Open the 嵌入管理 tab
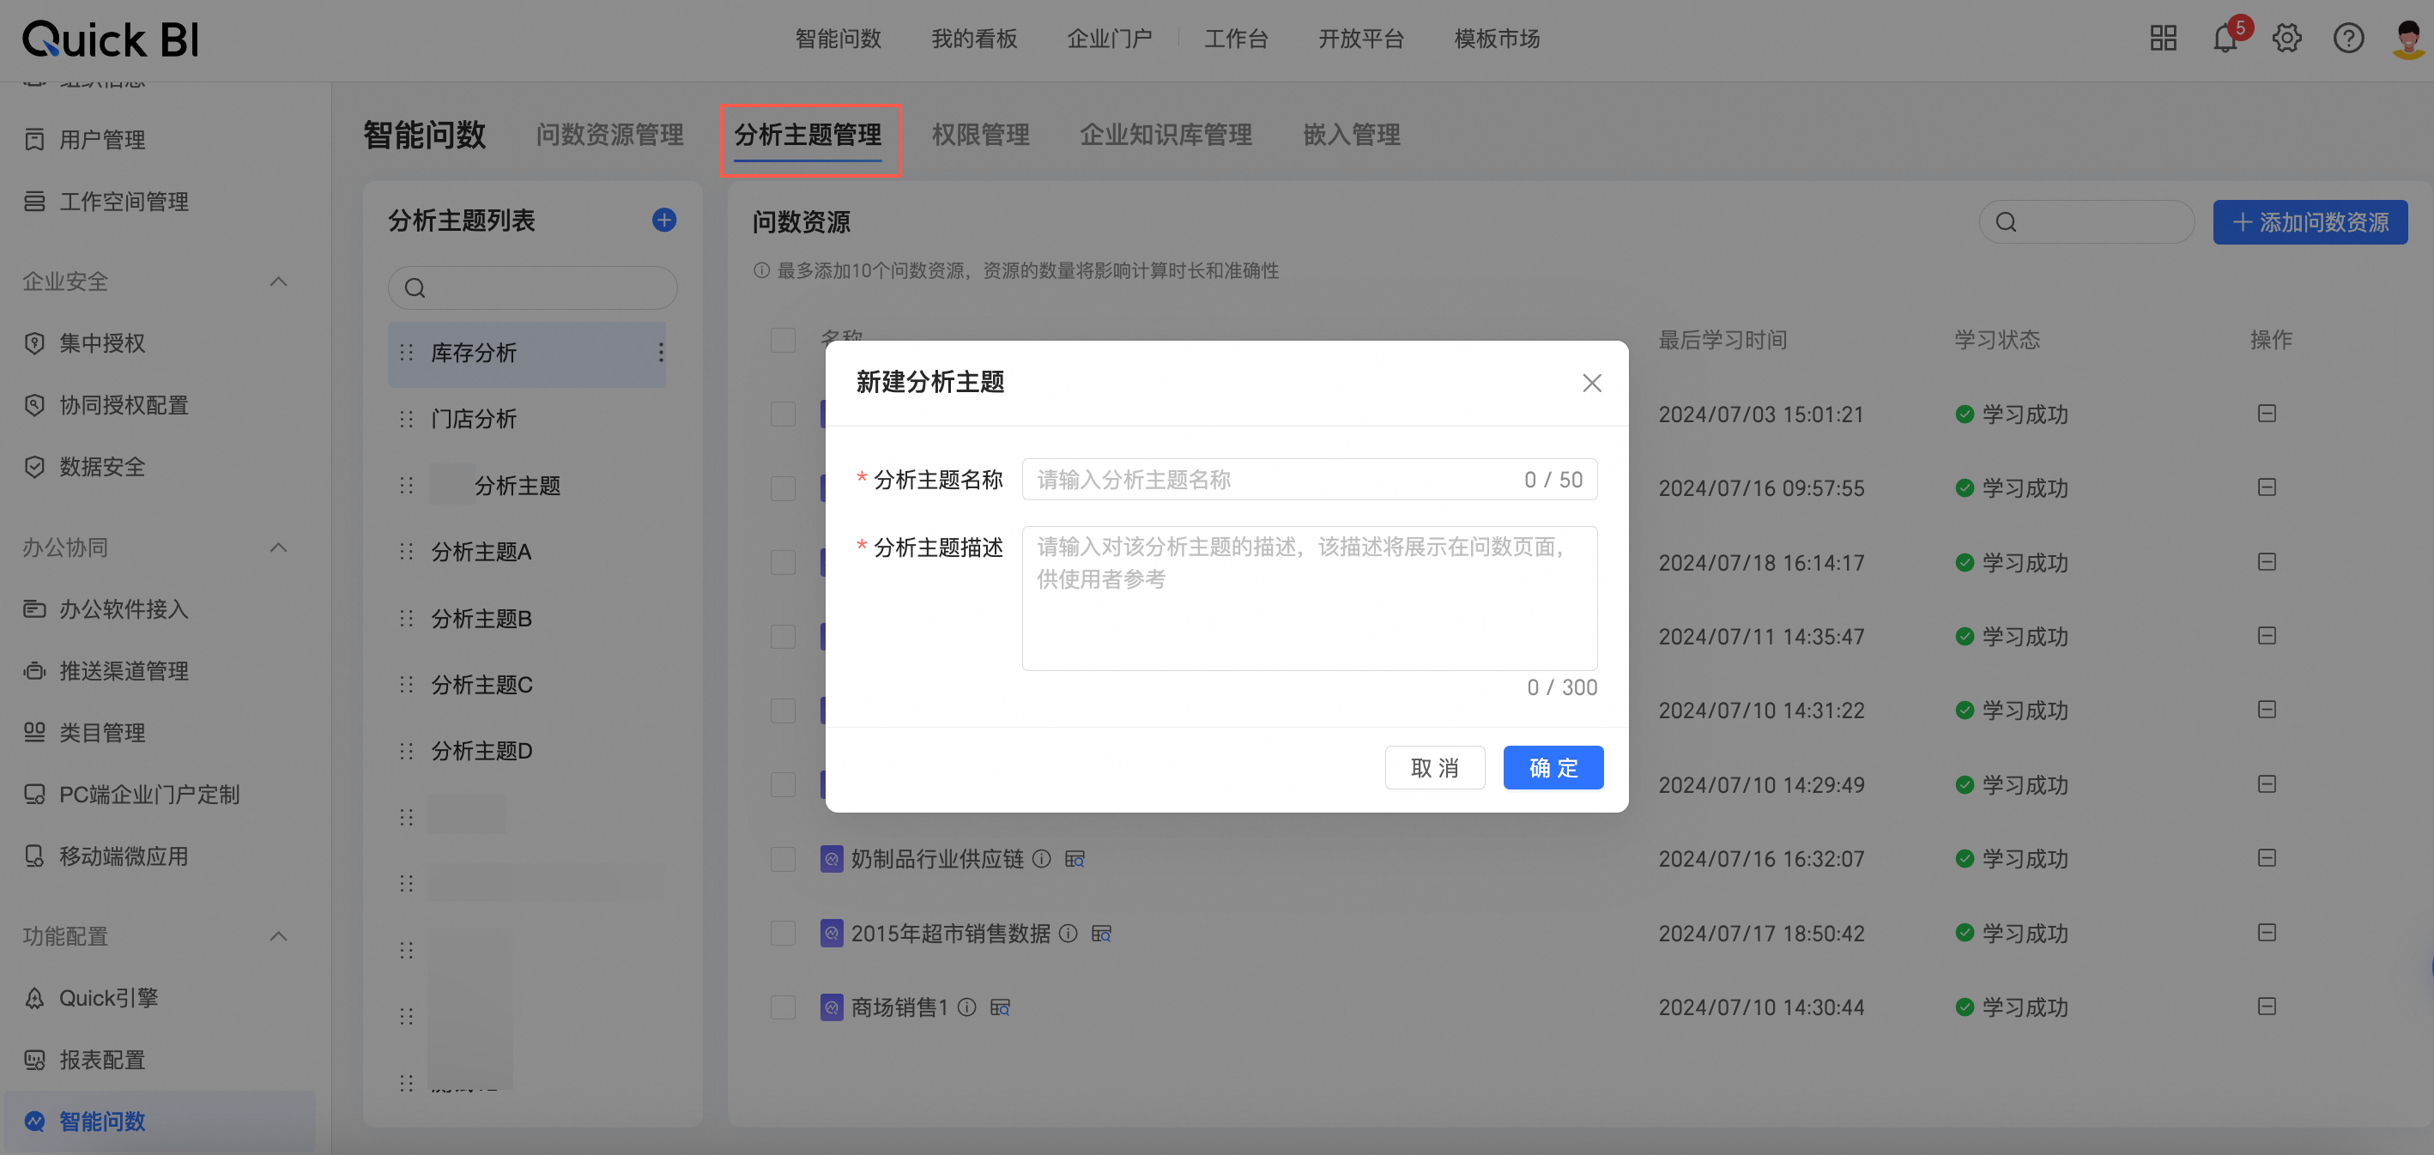This screenshot has height=1155, width=2434. [1351, 134]
